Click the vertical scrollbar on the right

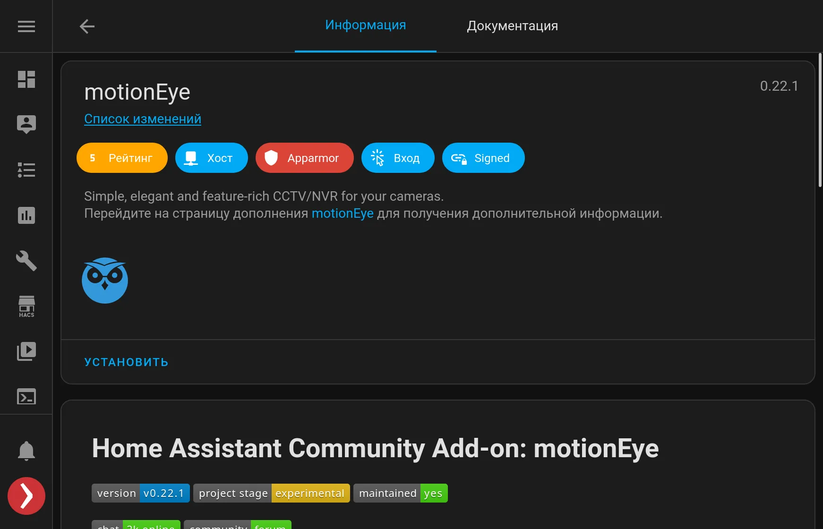point(820,120)
